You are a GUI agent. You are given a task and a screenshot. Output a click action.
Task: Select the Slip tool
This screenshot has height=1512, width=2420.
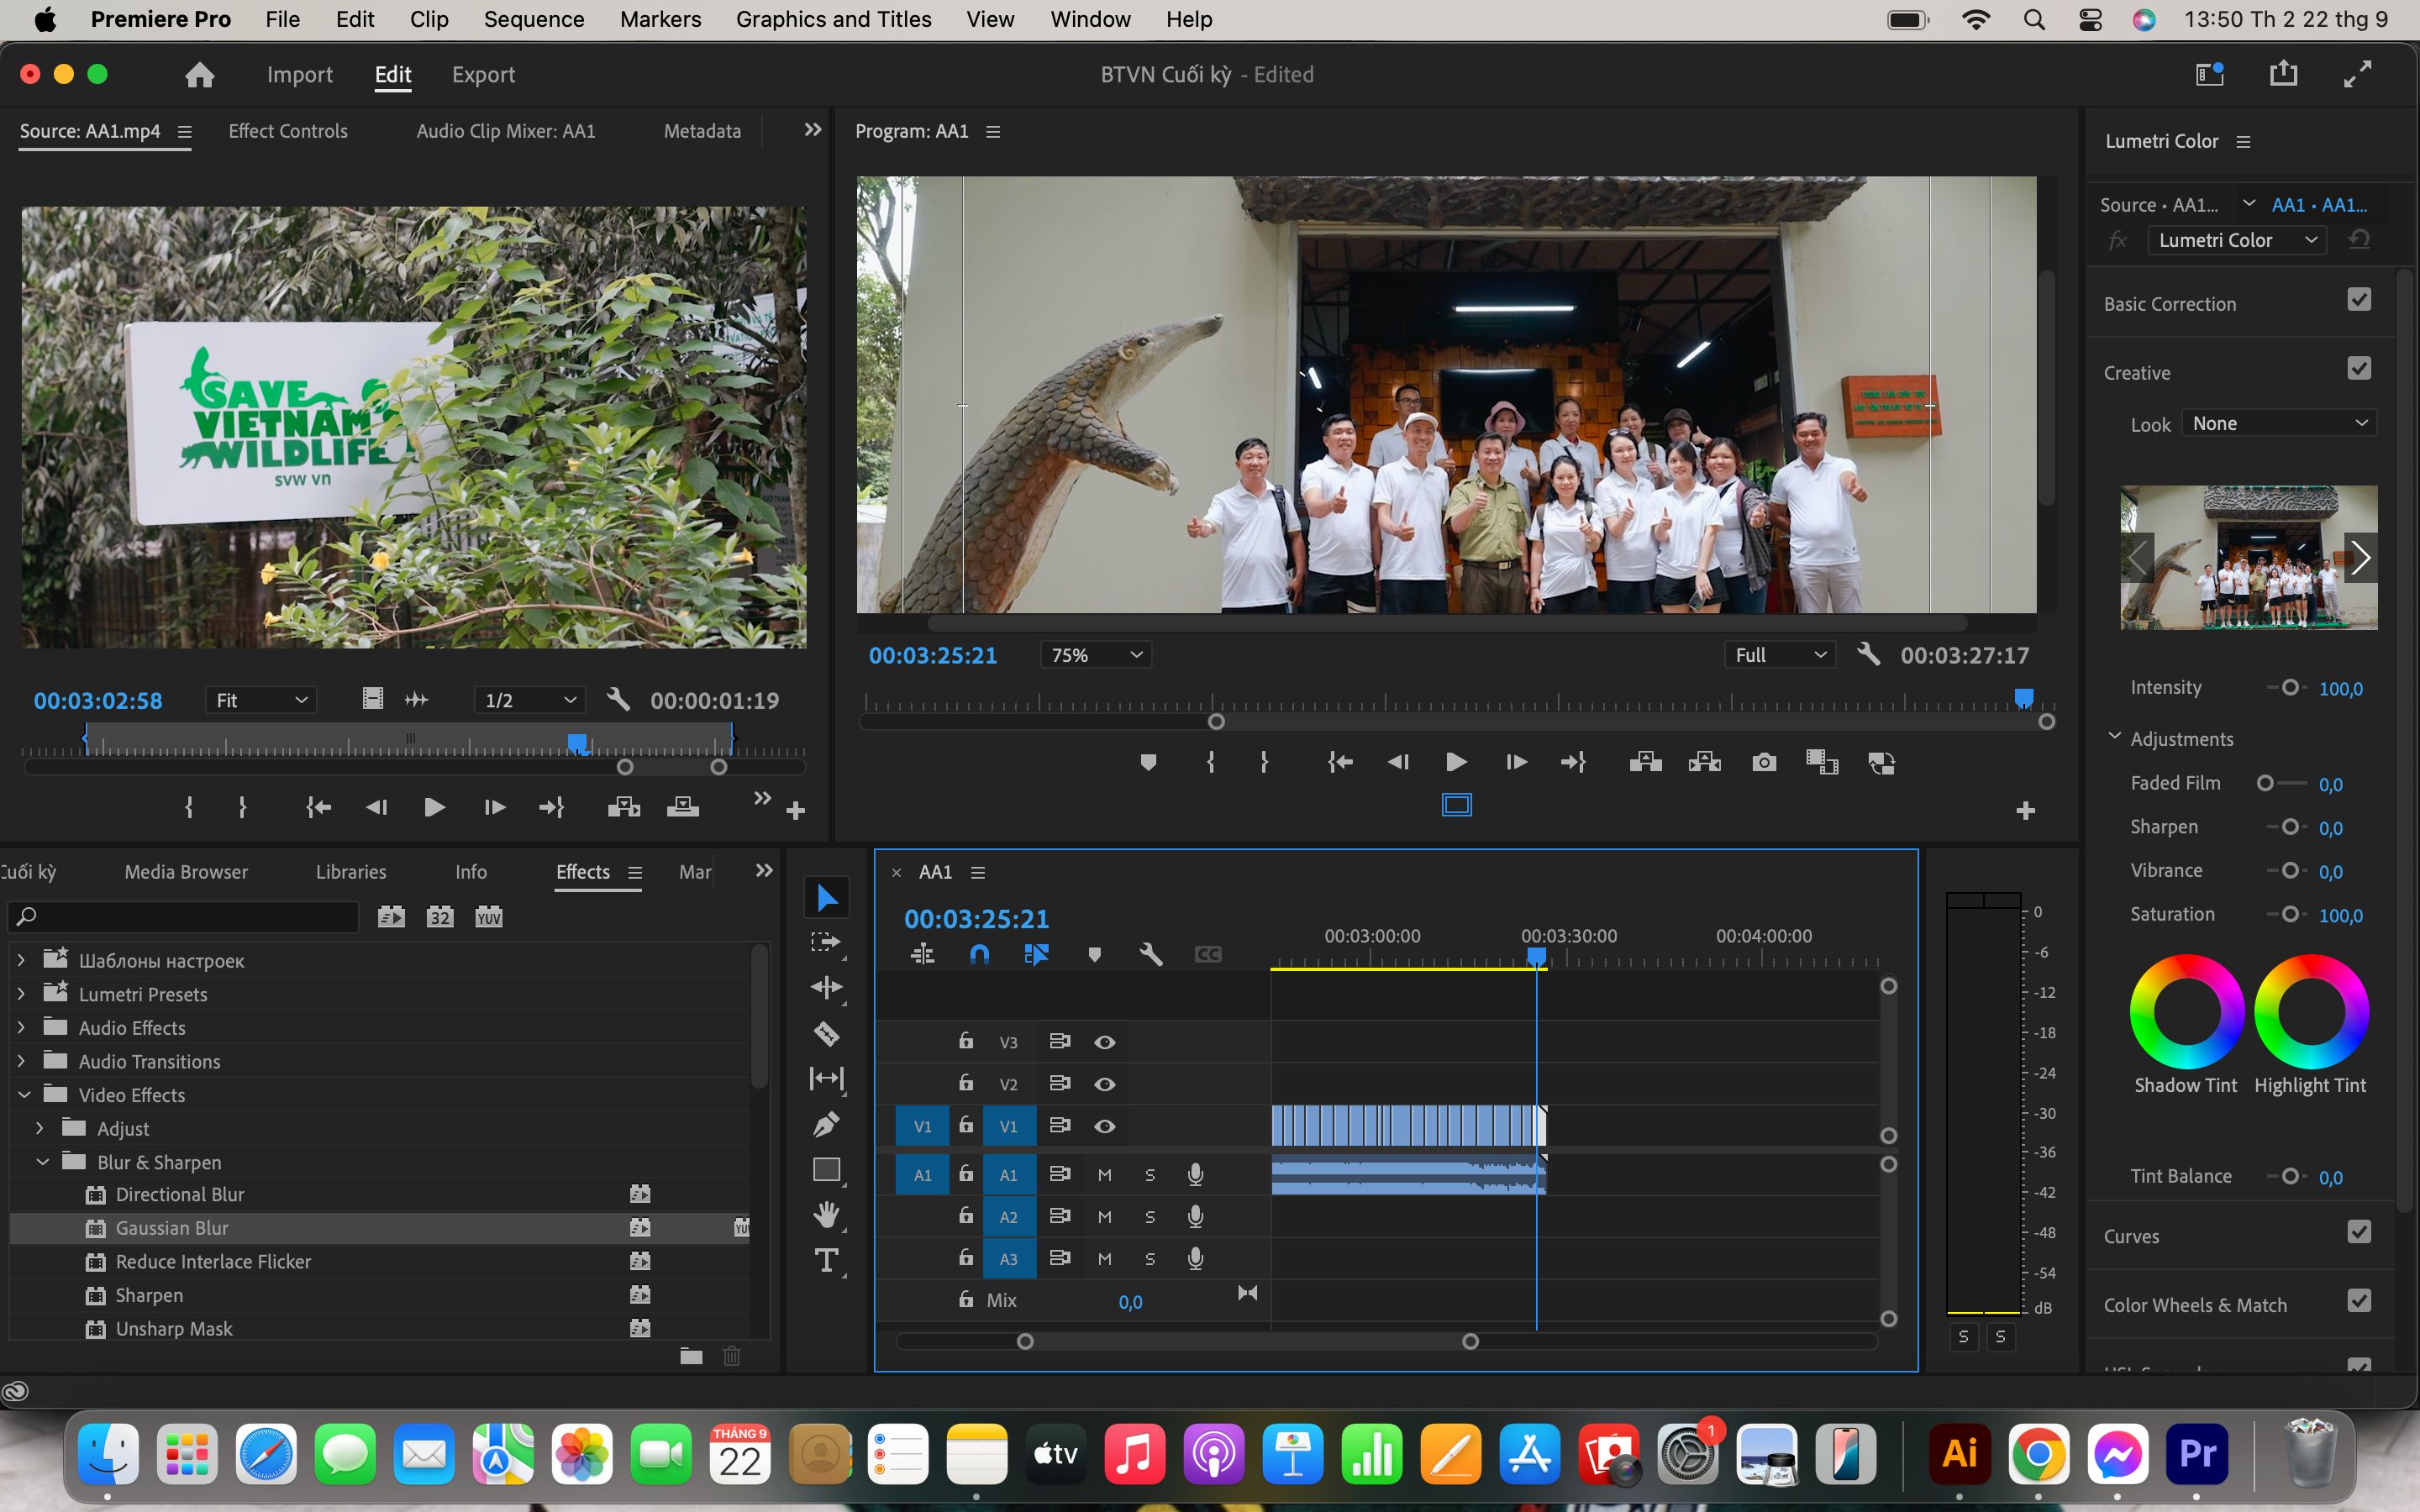pos(826,1078)
